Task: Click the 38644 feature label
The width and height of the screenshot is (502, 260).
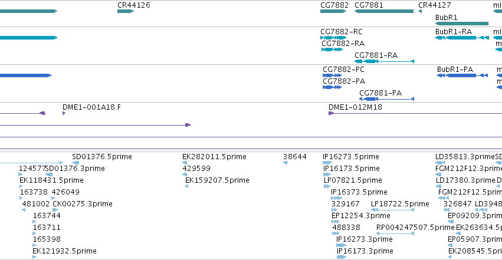Action: [295, 157]
